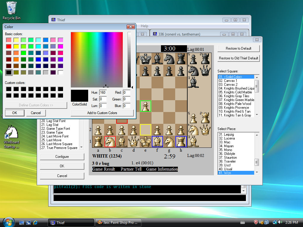Screen dimensions: 303x227
Task: Click the down arrow of the item list above Configure
Action: [x=82, y=147]
